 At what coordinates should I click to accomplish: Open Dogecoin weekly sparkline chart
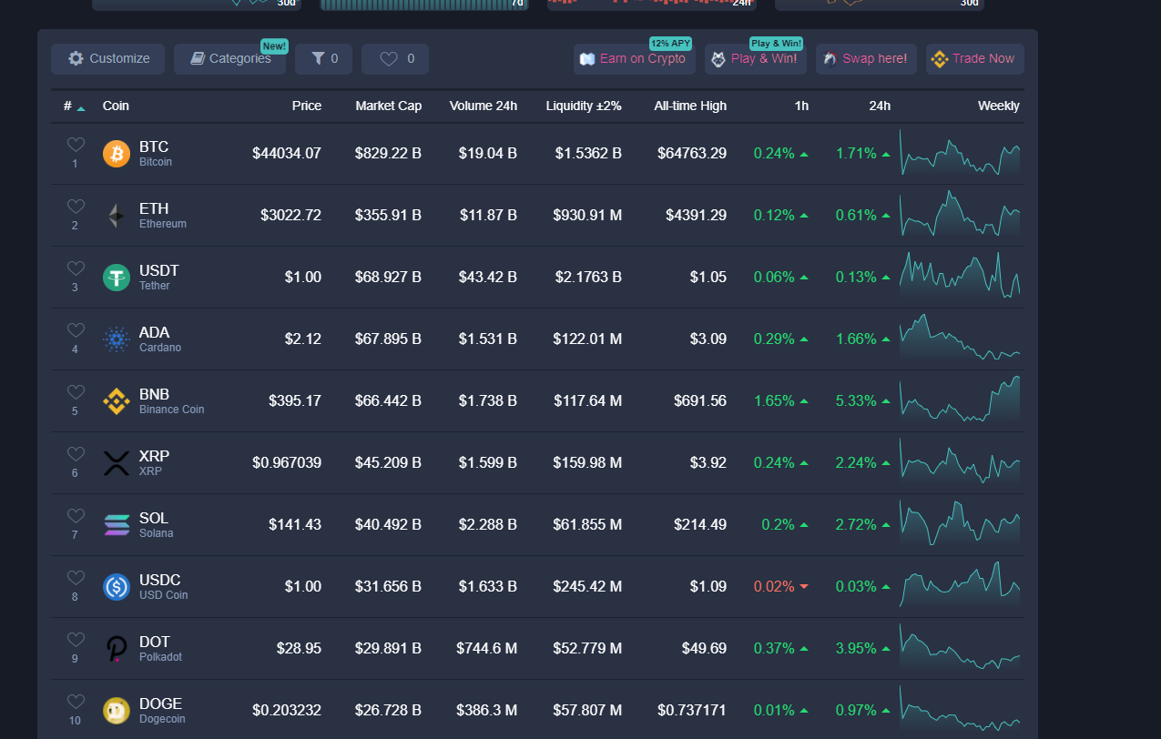coord(960,709)
